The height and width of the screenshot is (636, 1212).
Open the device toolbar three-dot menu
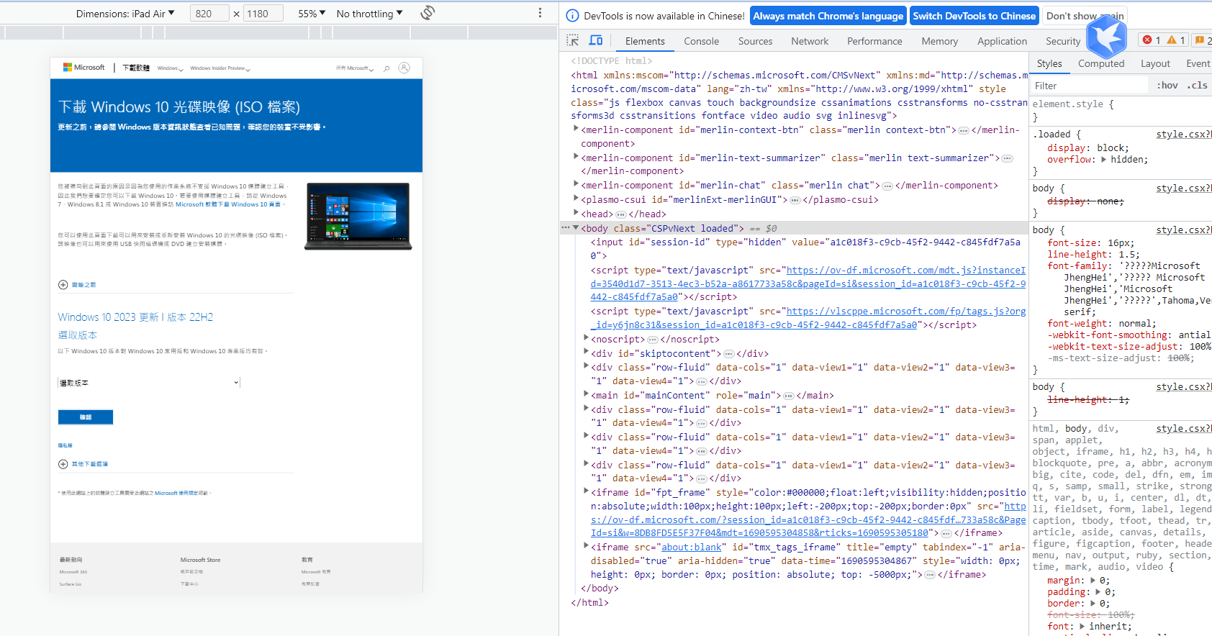pyautogui.click(x=540, y=13)
